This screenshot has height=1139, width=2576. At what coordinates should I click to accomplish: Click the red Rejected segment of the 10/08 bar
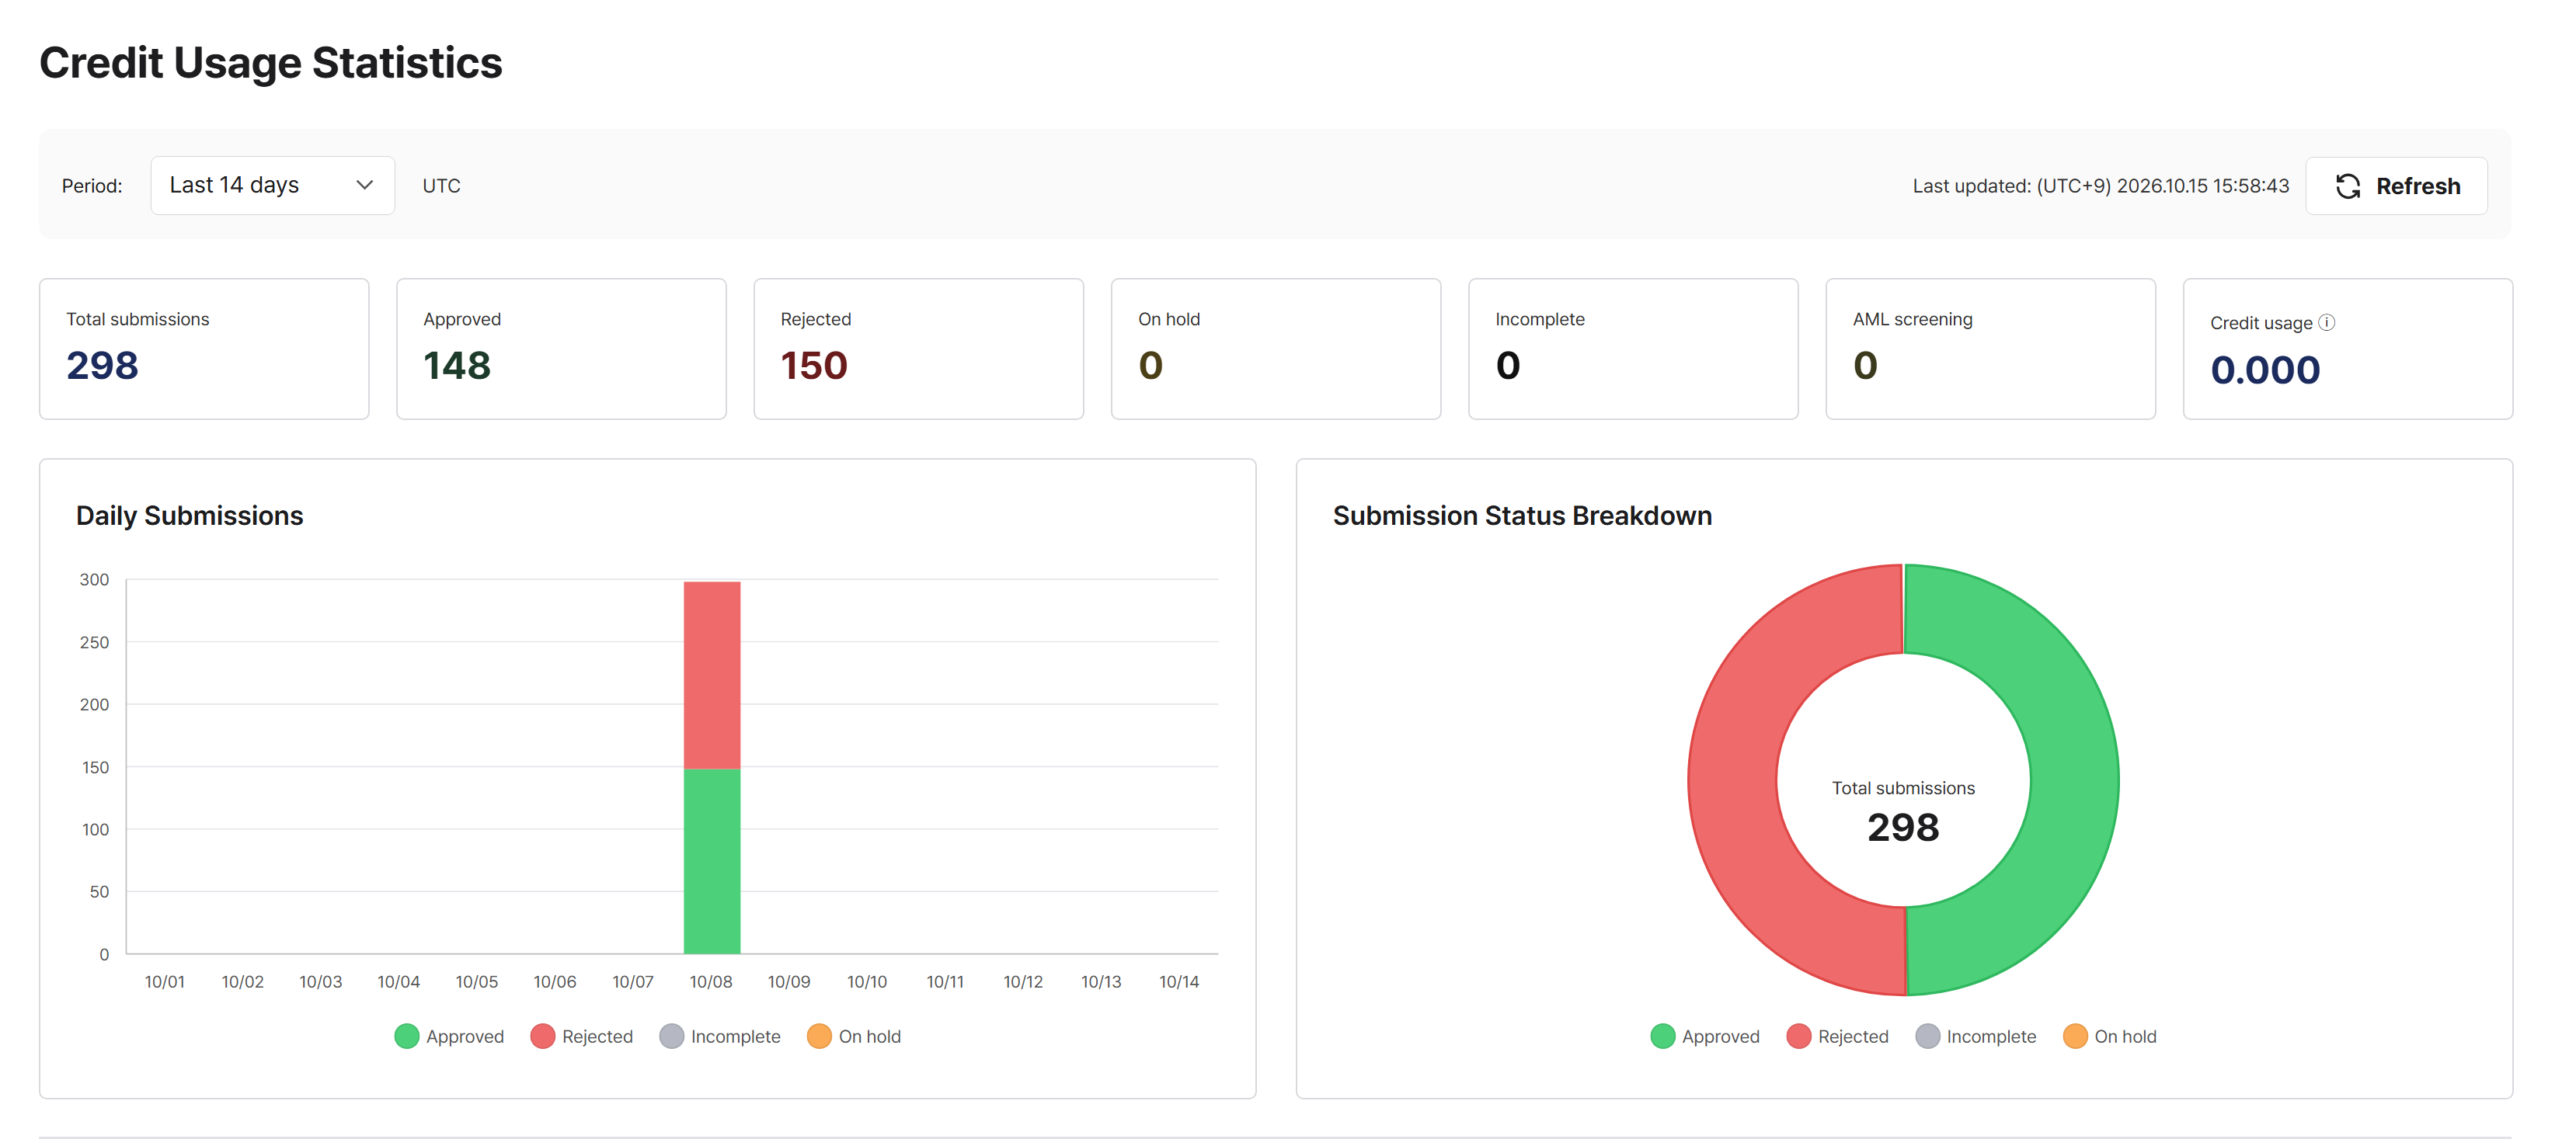click(712, 675)
